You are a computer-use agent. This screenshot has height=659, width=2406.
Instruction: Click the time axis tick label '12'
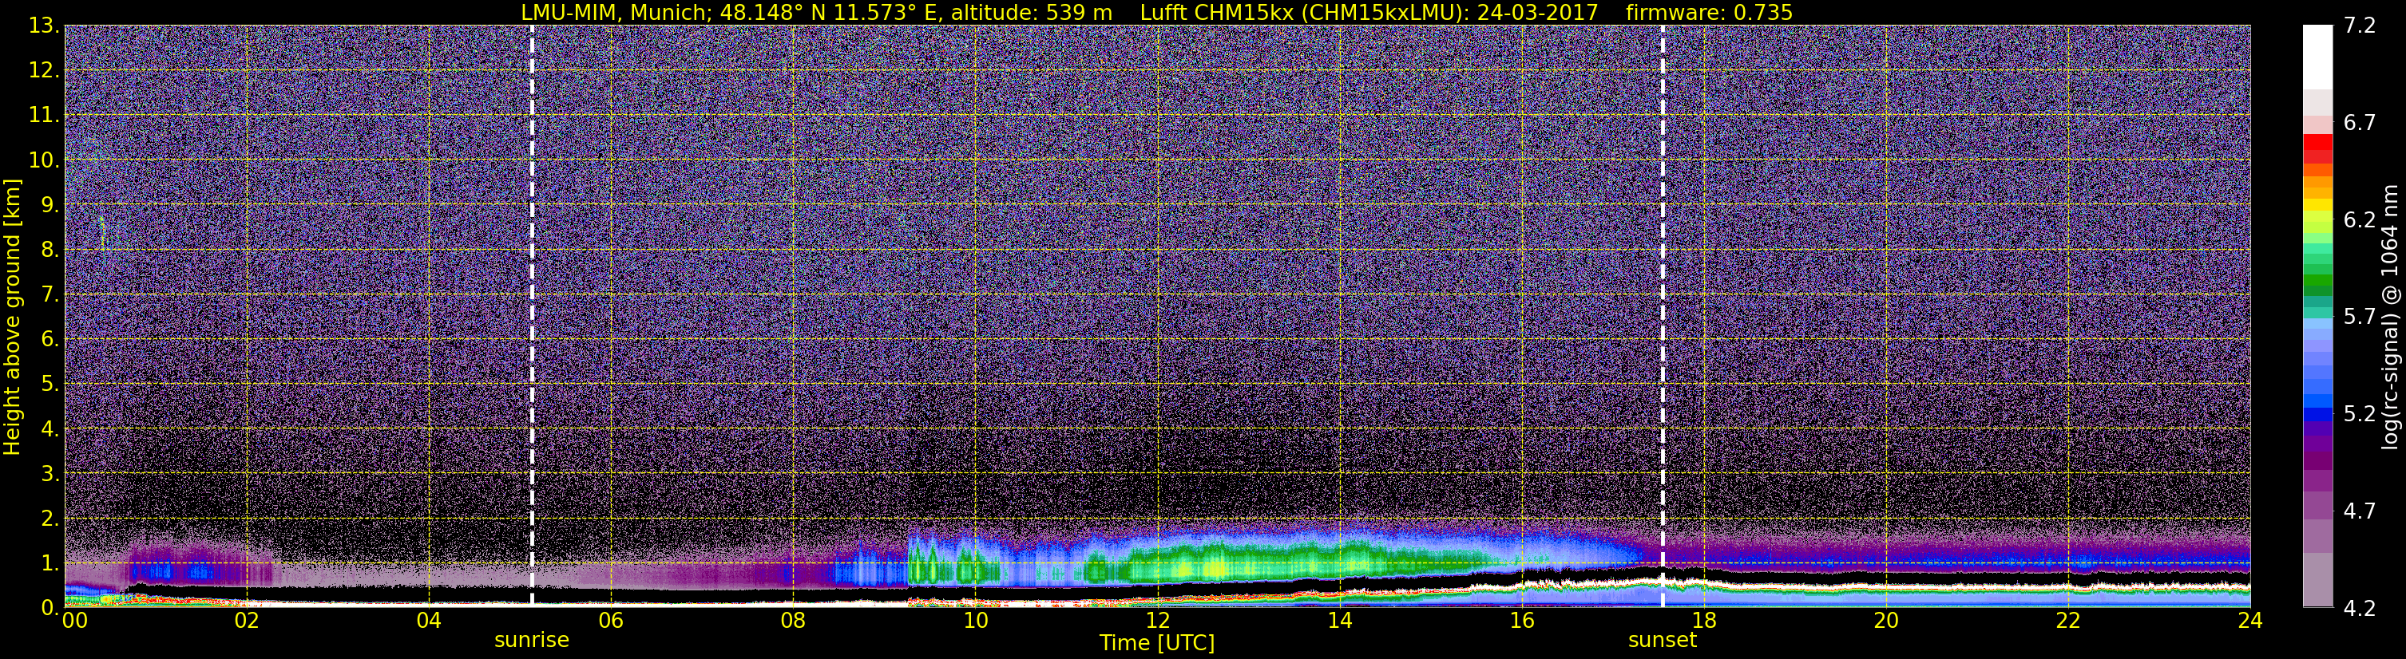click(1157, 621)
